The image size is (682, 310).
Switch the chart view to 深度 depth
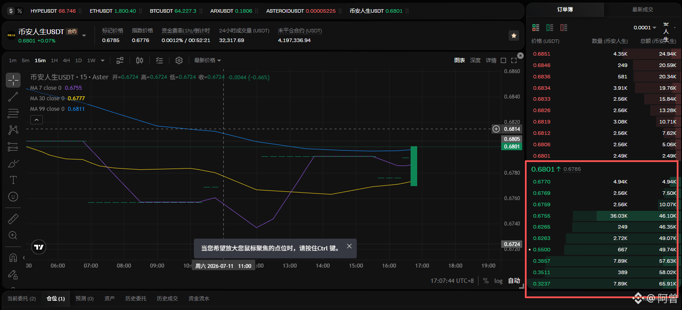pos(475,60)
